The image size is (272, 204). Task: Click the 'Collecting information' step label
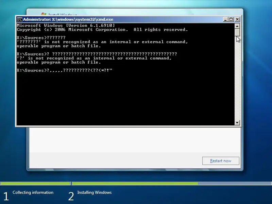pos(33,192)
